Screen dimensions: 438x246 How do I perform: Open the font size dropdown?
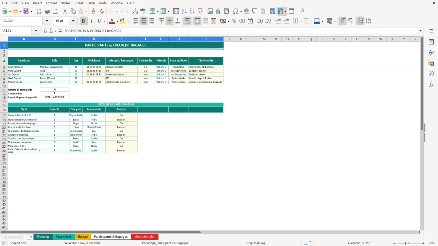[73, 21]
